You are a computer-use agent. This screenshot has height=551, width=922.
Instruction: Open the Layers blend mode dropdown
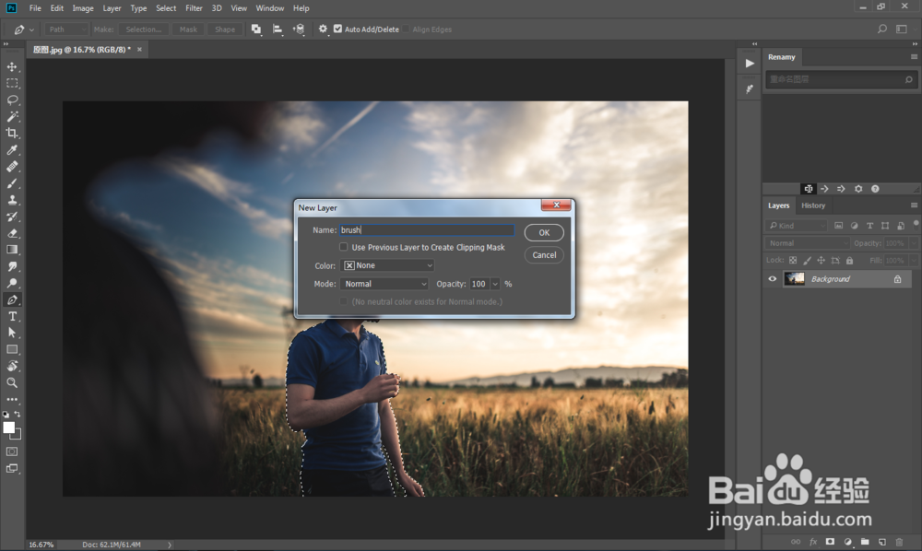808,243
